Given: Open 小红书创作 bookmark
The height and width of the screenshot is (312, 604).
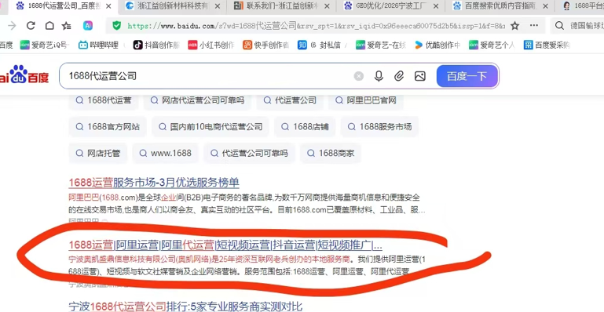Looking at the screenshot, I should point(211,45).
